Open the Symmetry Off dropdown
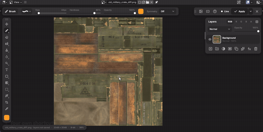 168,11
